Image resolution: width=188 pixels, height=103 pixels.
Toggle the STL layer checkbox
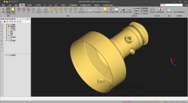pos(7,39)
